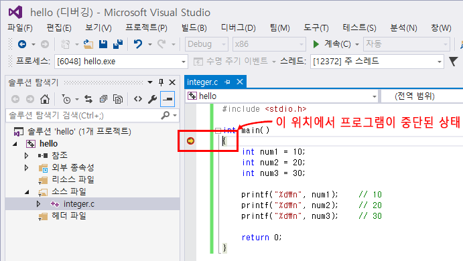Open the 빌드(B) menu
Screen dimensions: 463x261
(194, 28)
